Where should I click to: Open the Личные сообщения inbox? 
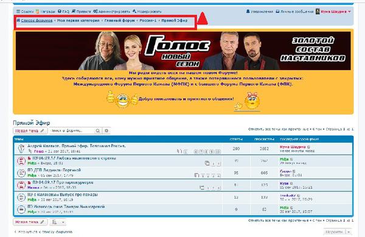[294, 12]
